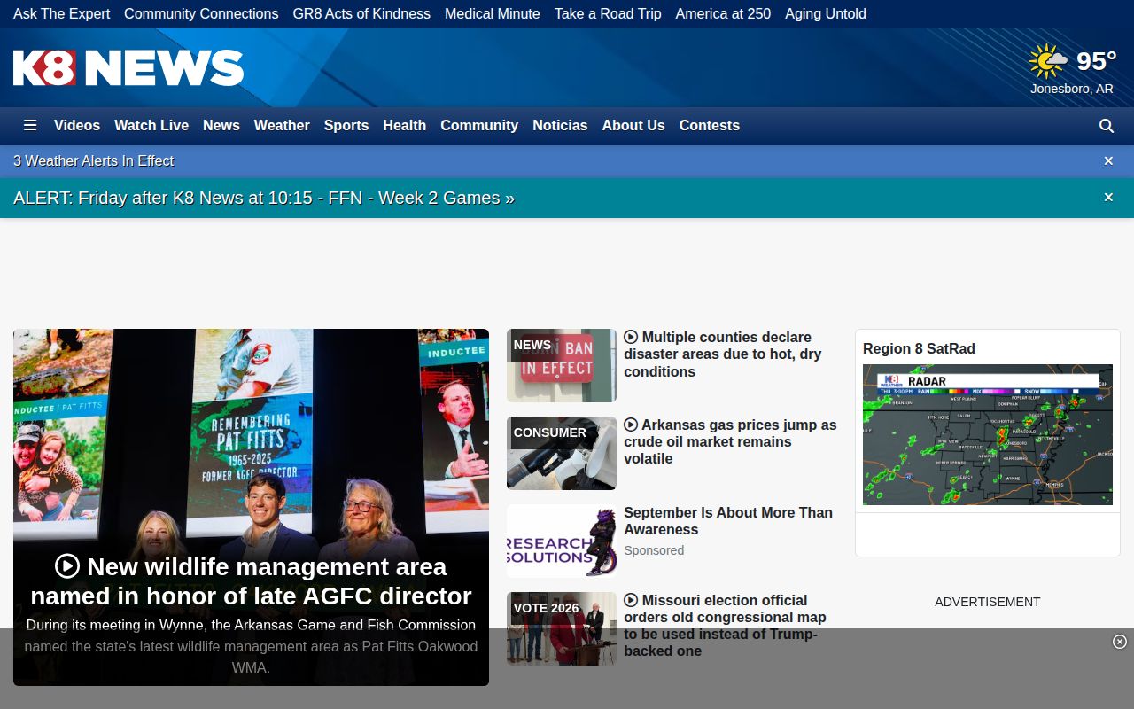Open the Health section
This screenshot has height=709, width=1134.
click(405, 126)
